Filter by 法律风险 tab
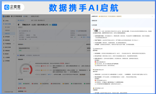 click(x=35, y=84)
